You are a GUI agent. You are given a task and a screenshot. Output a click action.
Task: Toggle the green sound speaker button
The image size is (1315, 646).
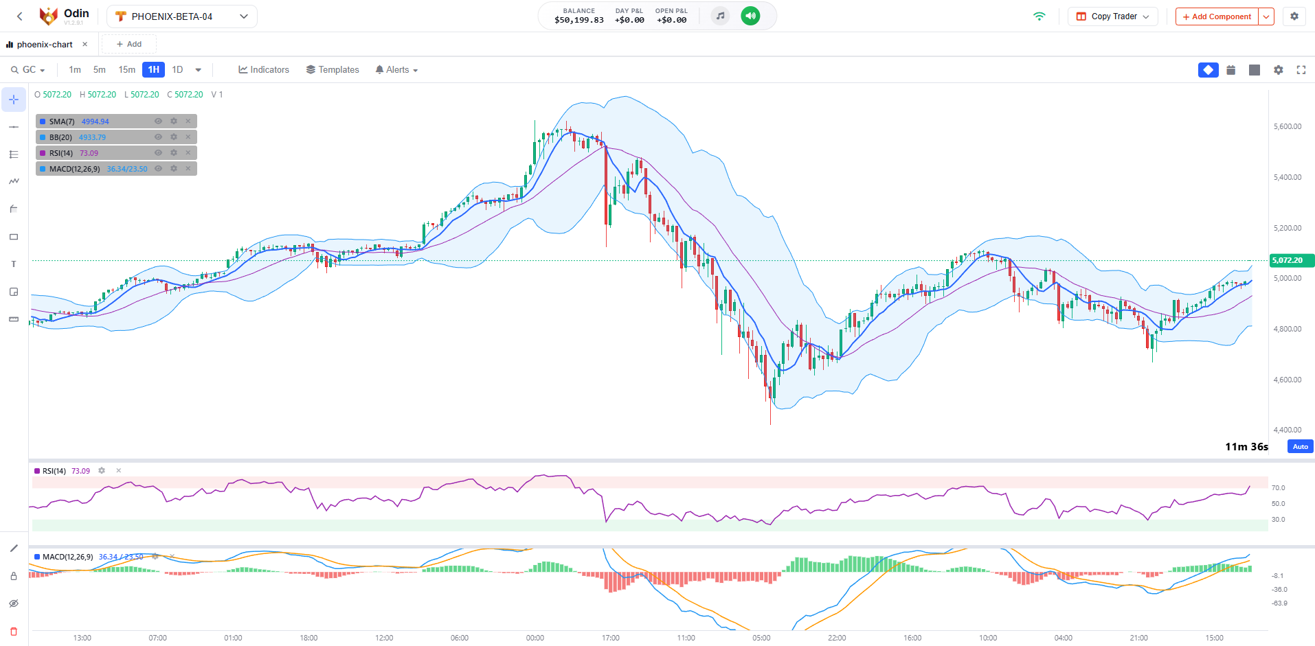click(750, 16)
